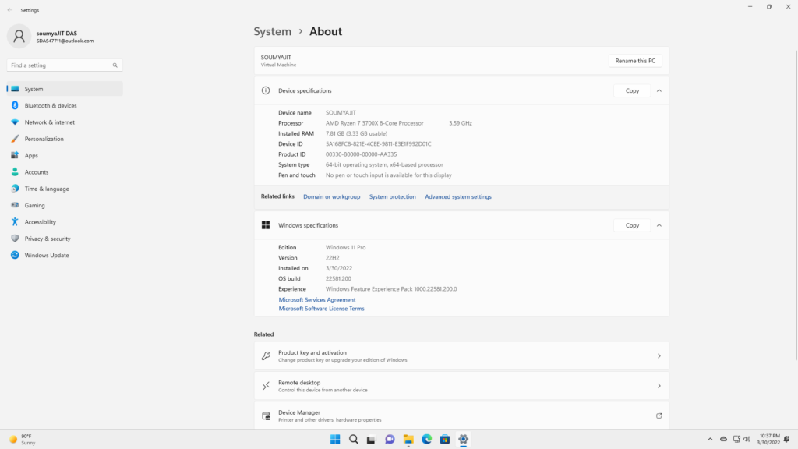Open Microsoft Software License Terms link
Viewport: 798px width, 449px height.
point(321,309)
